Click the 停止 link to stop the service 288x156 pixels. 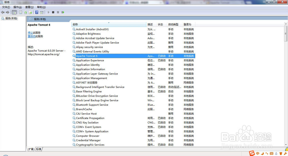coord(30,33)
